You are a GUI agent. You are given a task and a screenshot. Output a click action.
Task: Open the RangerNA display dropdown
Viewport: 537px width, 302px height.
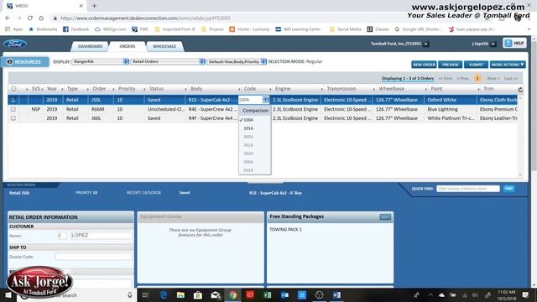click(x=101, y=61)
